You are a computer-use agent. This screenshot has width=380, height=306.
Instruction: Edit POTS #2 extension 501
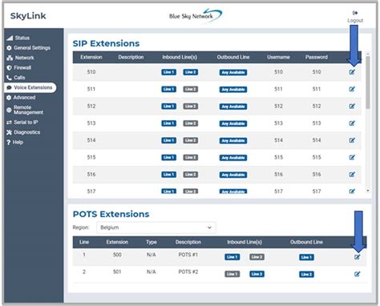(x=357, y=274)
